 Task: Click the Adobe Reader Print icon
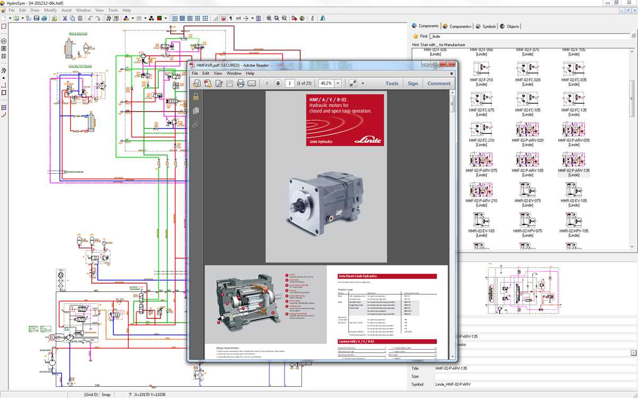tap(240, 83)
